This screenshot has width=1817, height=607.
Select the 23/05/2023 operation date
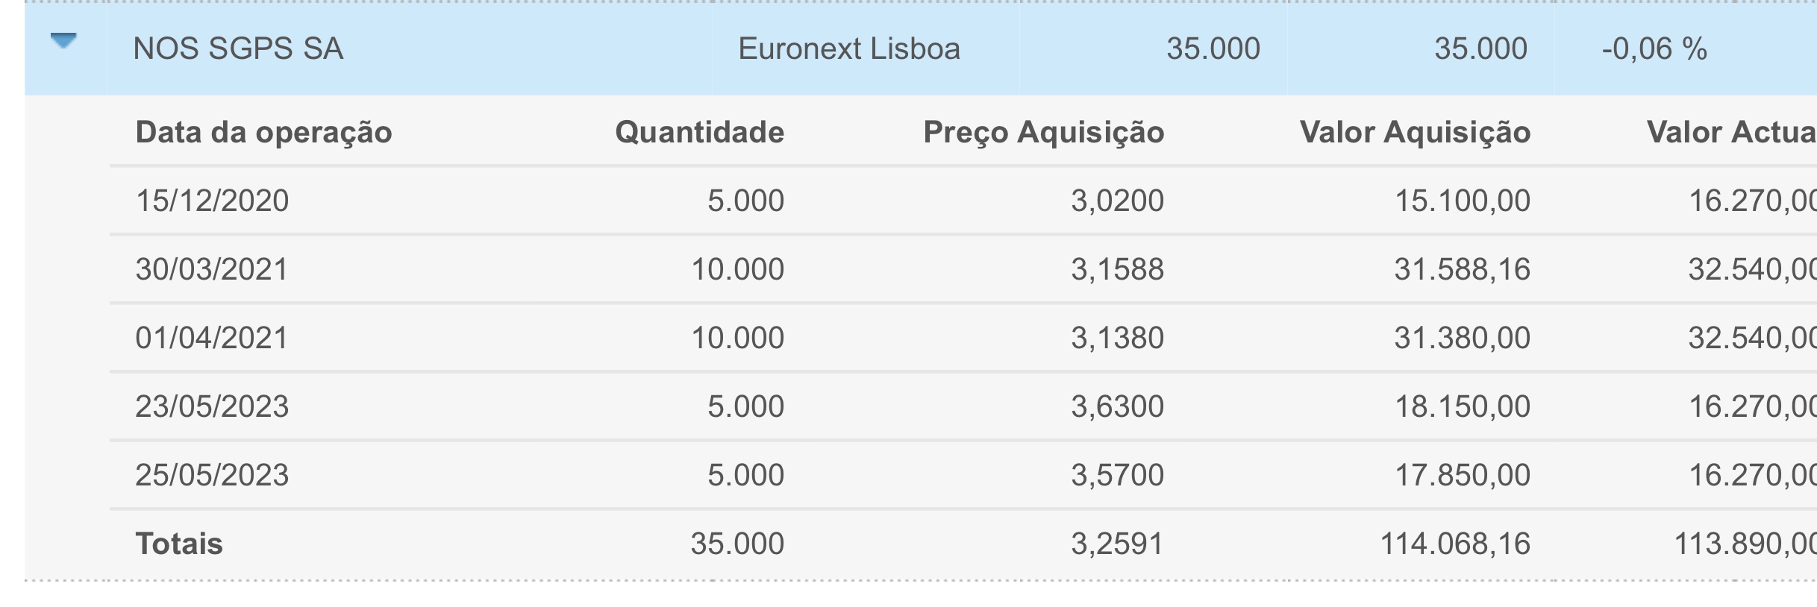click(212, 407)
